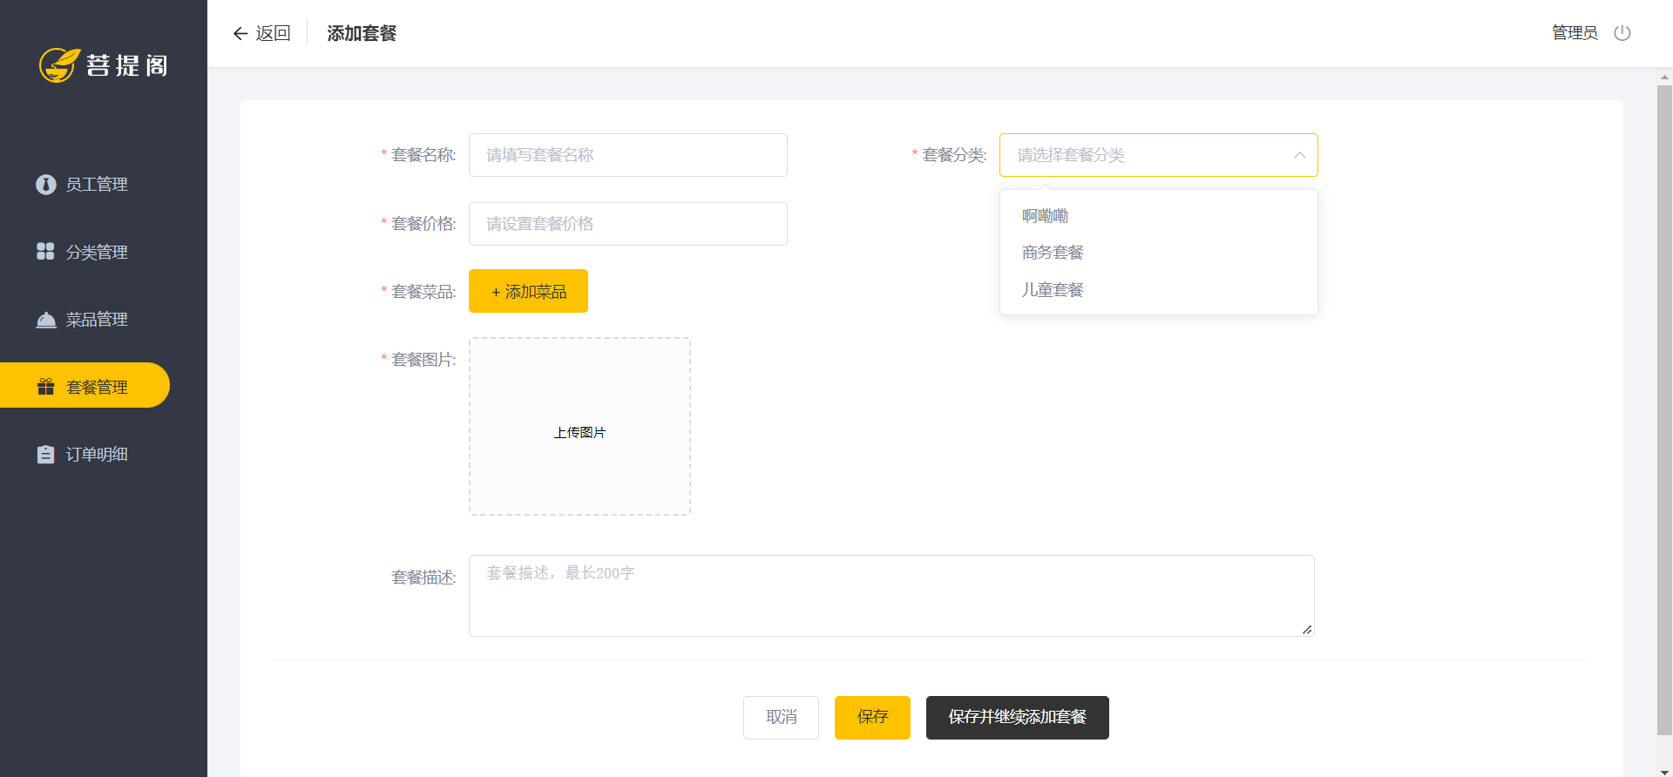
Task: Collapse the 套餐分类 dropdown arrow
Action: coord(1299,155)
